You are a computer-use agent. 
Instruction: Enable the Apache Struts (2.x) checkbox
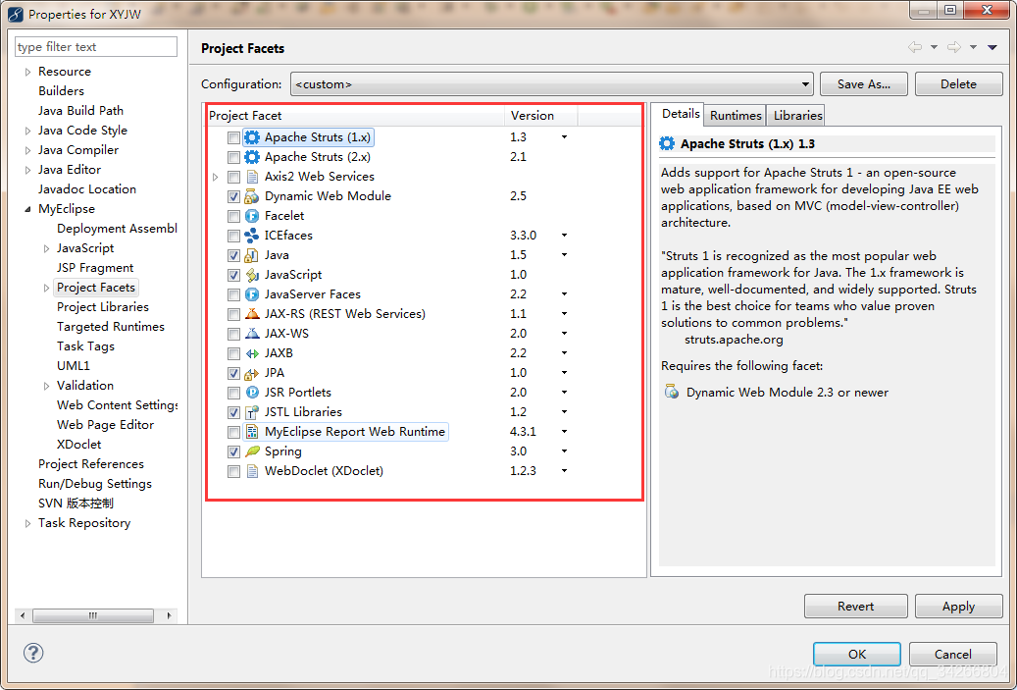pyautogui.click(x=233, y=157)
